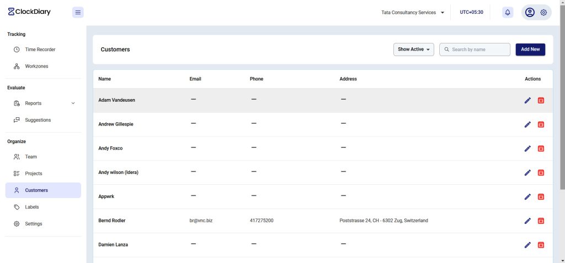Go to Projects in the sidebar
The image size is (565, 263).
coord(33,173)
